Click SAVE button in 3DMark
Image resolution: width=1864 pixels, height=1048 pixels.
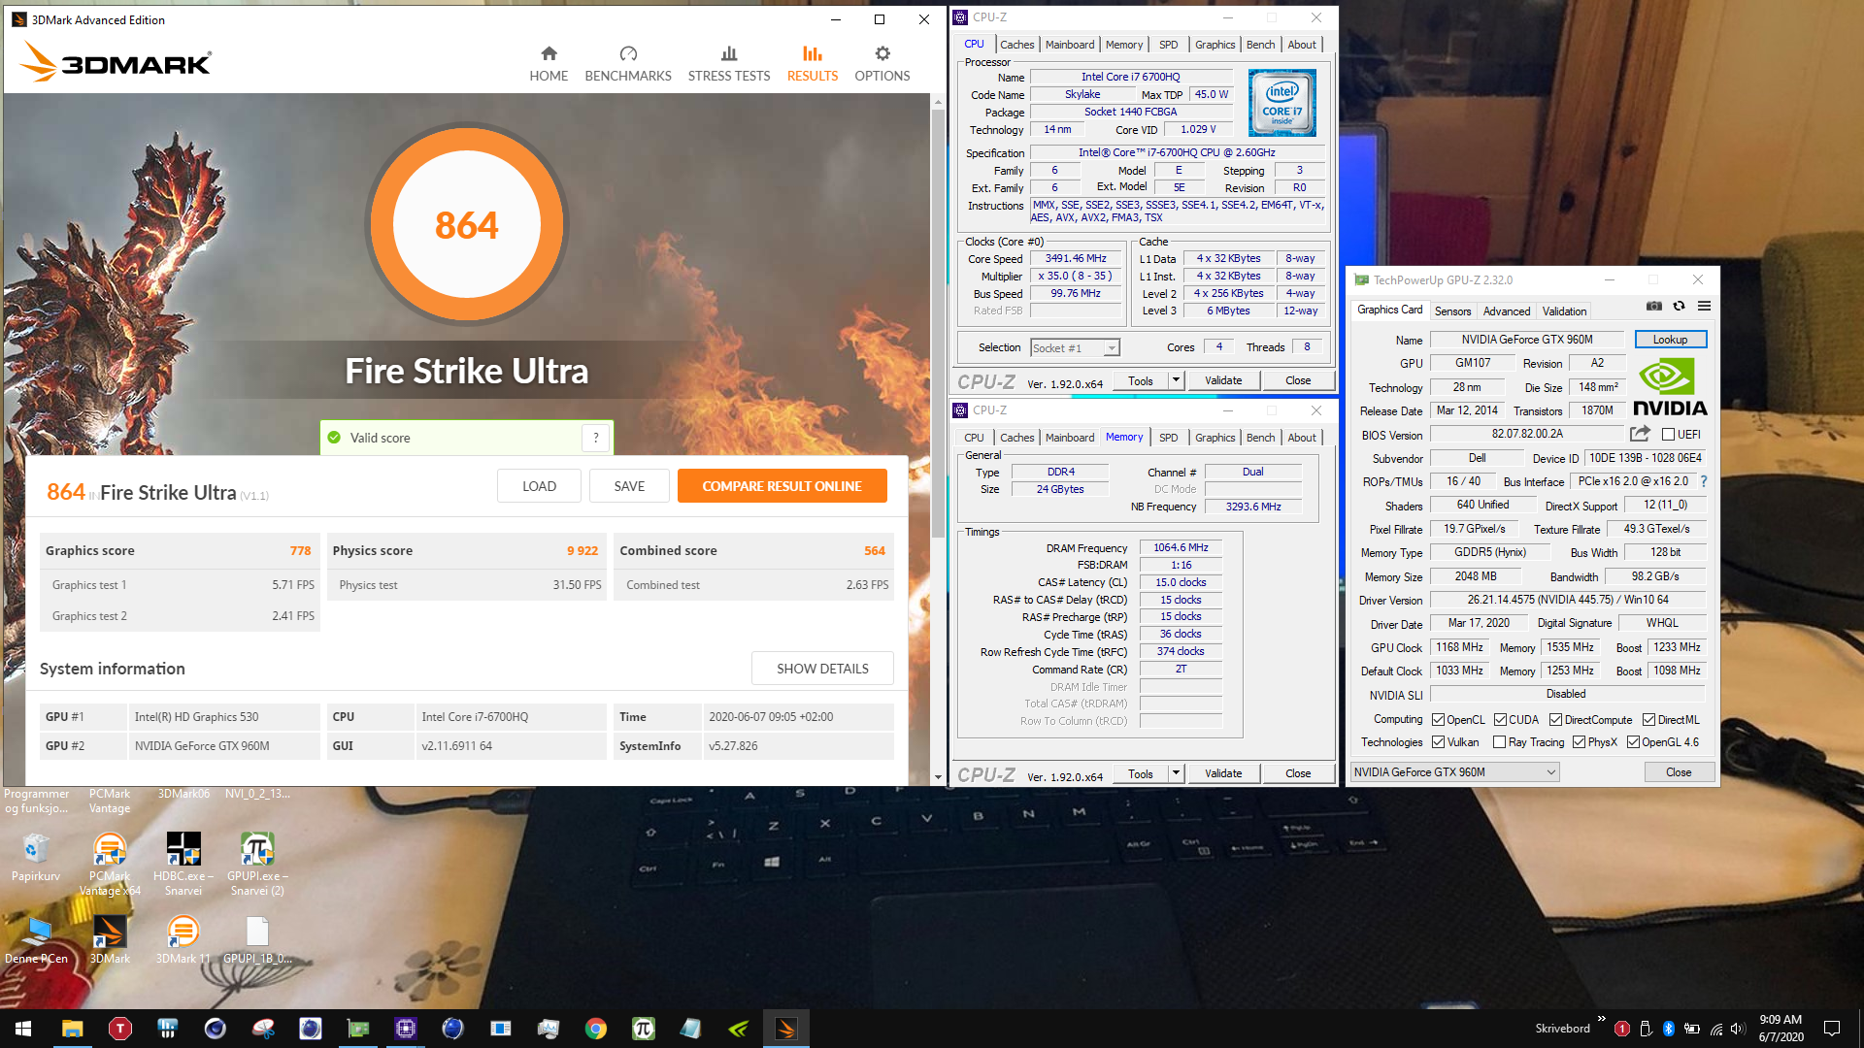point(629,486)
